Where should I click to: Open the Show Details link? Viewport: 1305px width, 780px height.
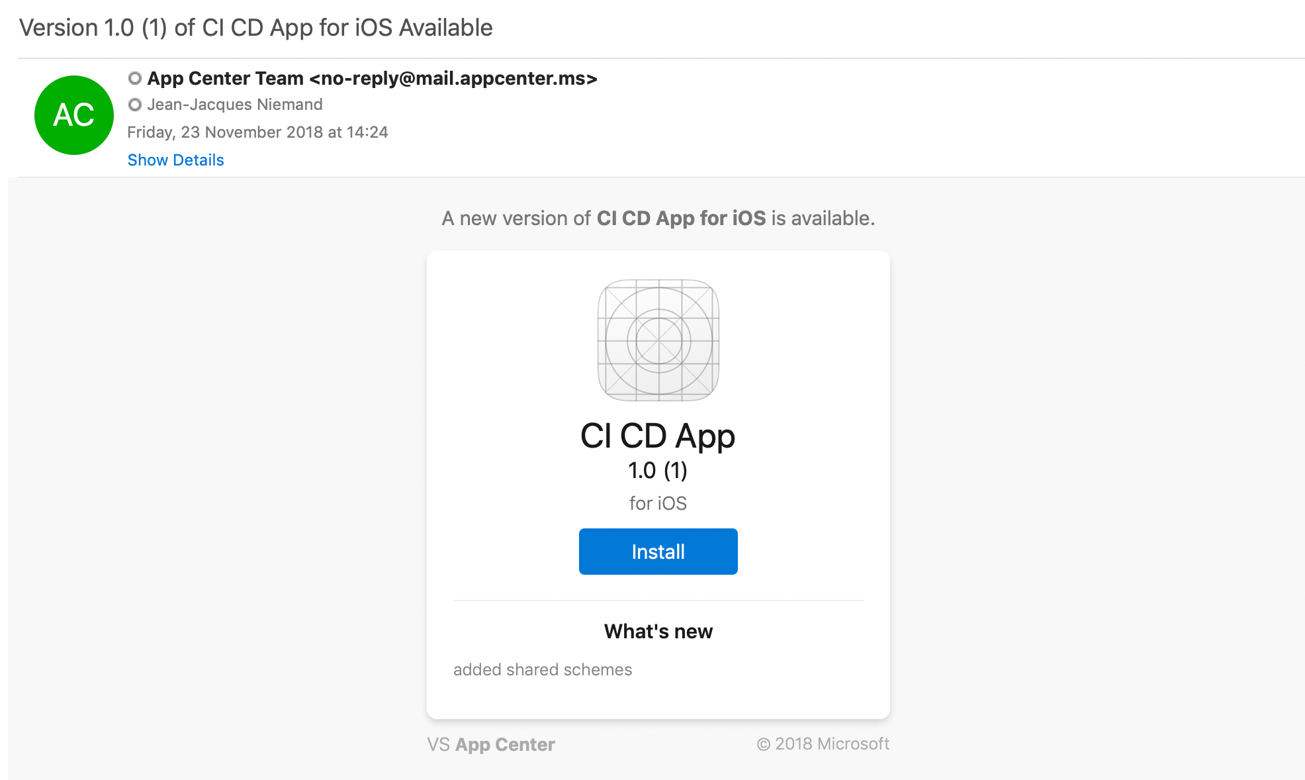175,160
